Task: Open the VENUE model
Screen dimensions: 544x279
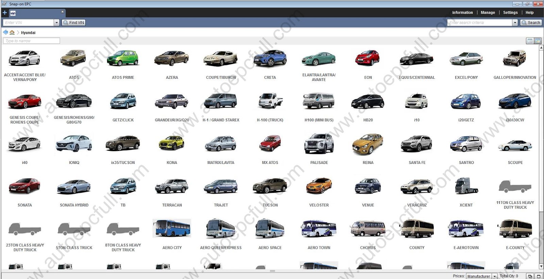Action: click(368, 192)
